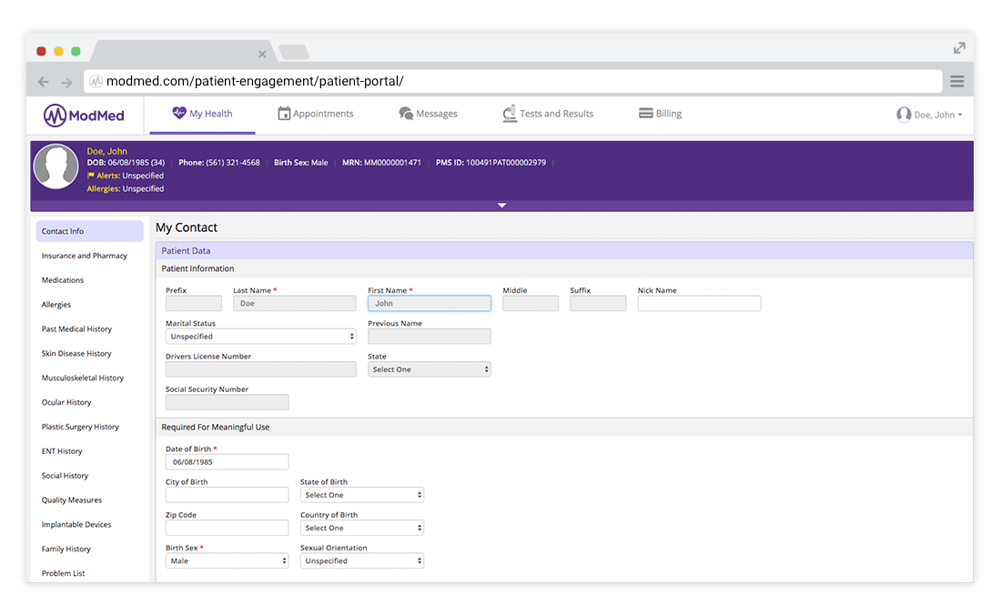The height and width of the screenshot is (615, 1001).
Task: Click the ModMed logo
Action: [83, 113]
